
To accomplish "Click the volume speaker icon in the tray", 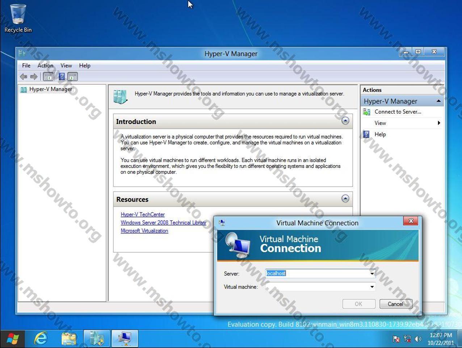I will coord(418,339).
